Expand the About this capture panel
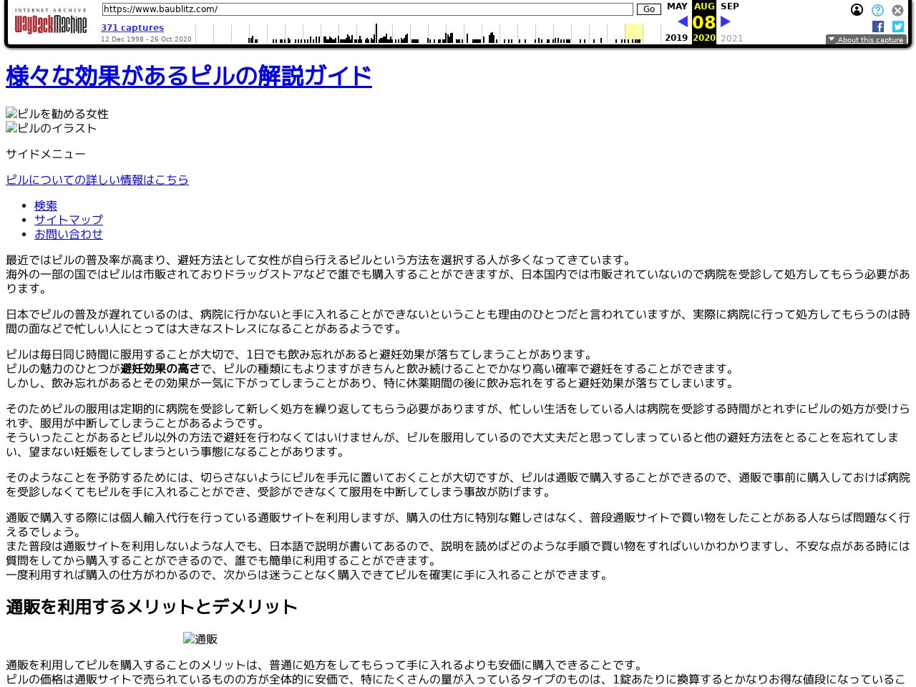Screen dimensions: 916x687 (x=866, y=39)
